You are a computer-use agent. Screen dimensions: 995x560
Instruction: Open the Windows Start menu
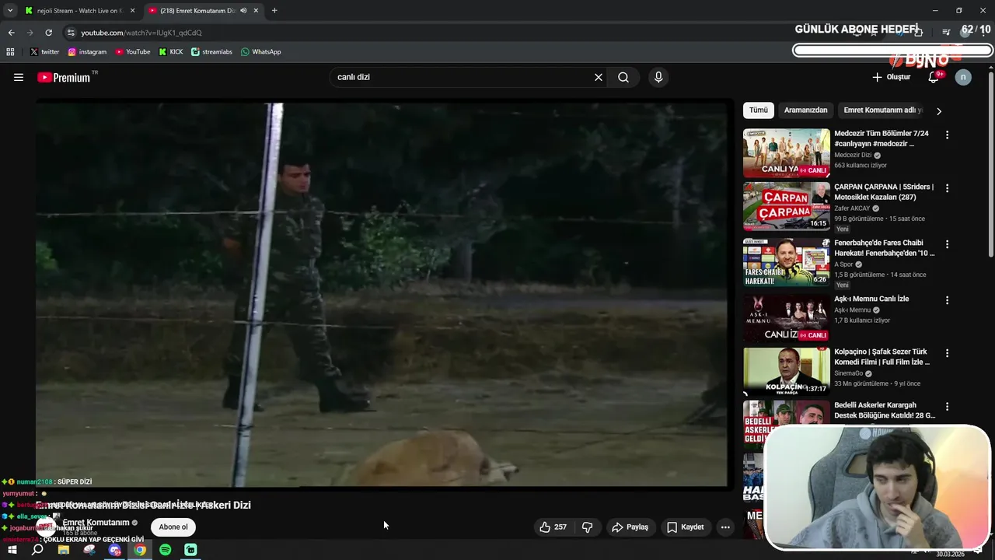(x=12, y=550)
